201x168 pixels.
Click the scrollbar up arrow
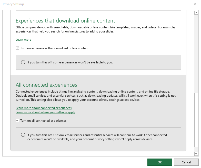click(196, 13)
